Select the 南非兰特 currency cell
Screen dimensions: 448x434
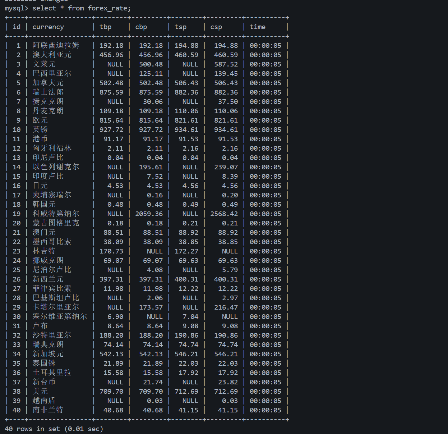pos(48,410)
